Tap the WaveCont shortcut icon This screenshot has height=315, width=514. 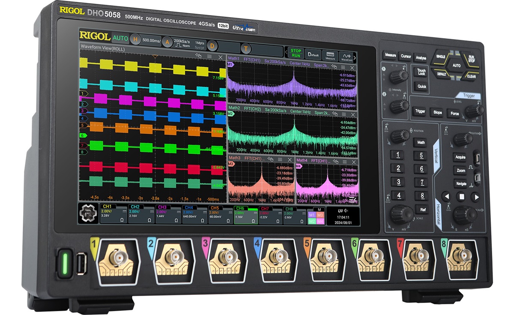coord(346,57)
